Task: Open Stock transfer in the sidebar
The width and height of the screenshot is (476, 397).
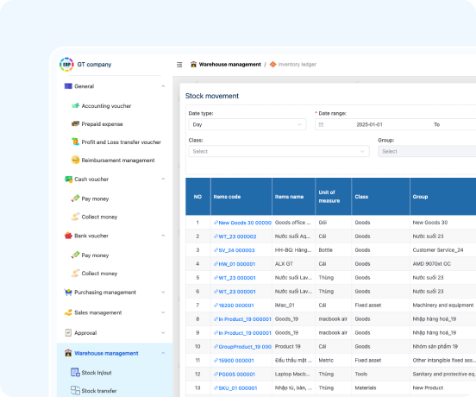Action: pos(99,391)
